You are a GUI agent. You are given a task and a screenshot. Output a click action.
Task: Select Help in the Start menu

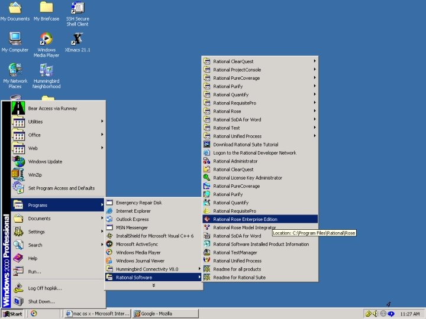pyautogui.click(x=57, y=258)
